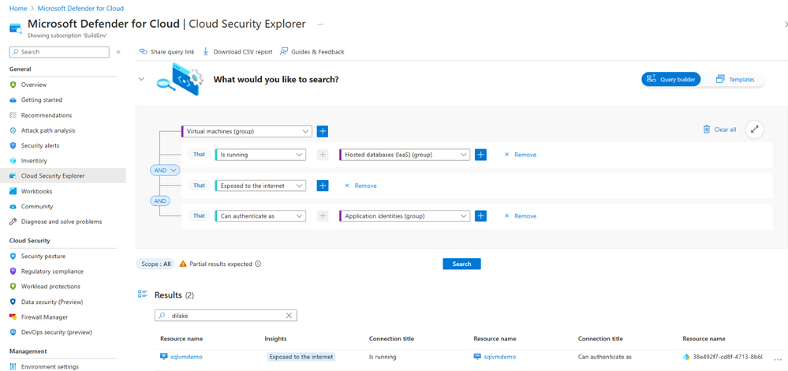Click the Share query link icon

pyautogui.click(x=143, y=52)
